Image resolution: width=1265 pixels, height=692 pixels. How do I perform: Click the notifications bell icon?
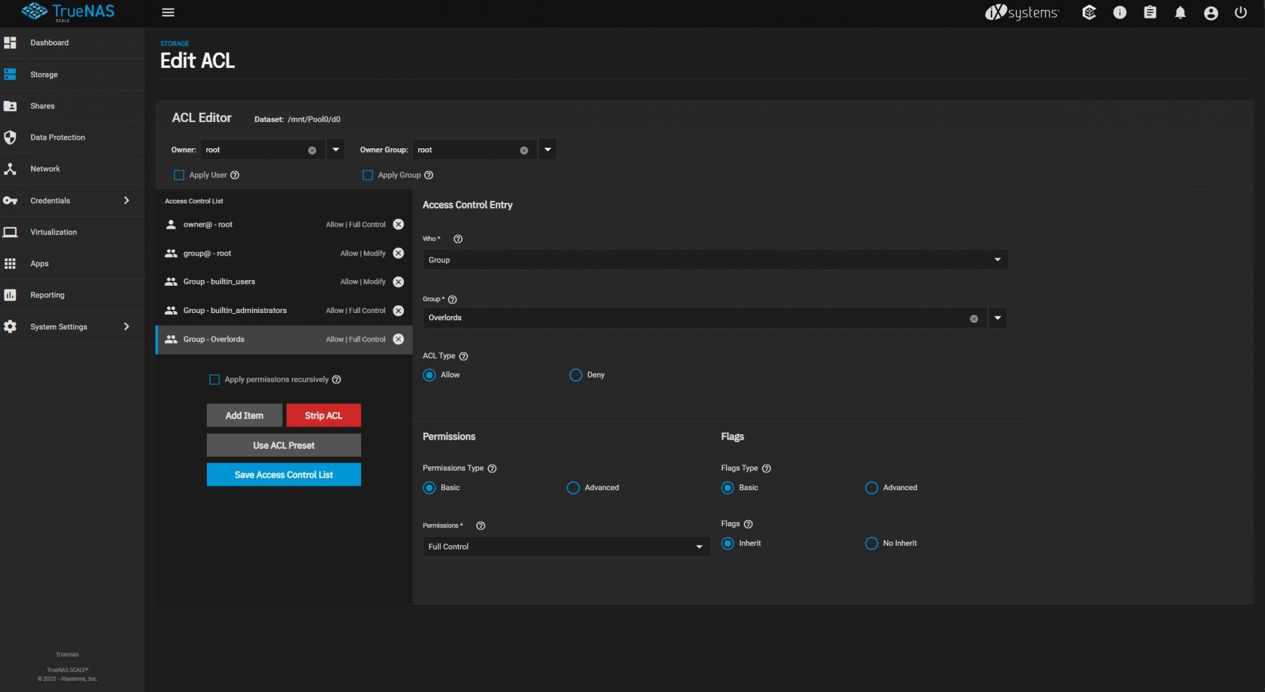click(1180, 13)
